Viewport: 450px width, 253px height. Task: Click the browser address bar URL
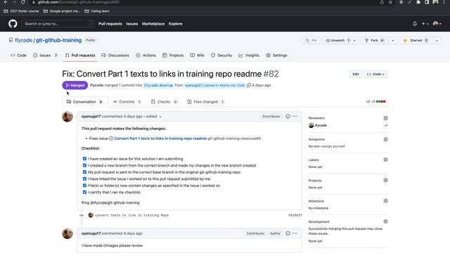click(x=78, y=2)
